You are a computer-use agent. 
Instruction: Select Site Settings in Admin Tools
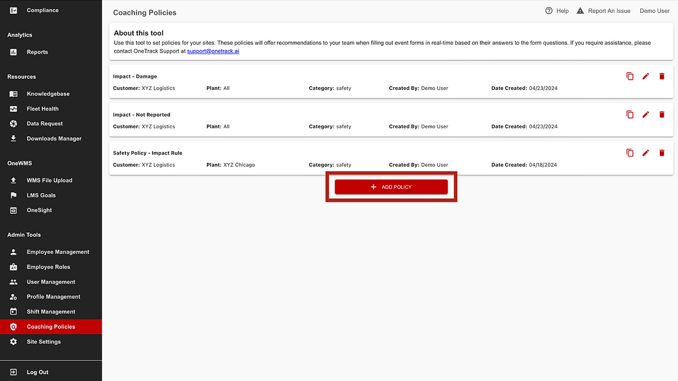[44, 341]
